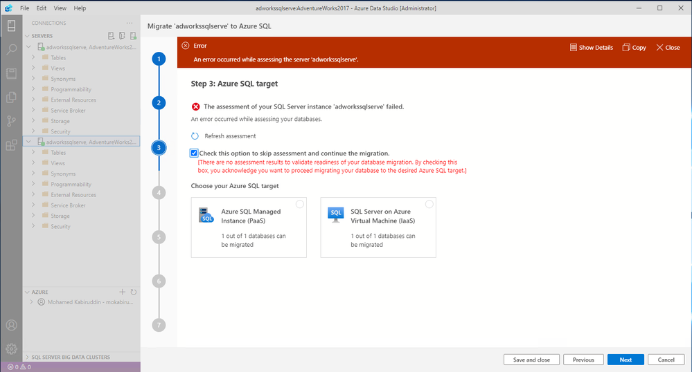Image resolution: width=692 pixels, height=372 pixels.
Task: Open the View menu
Action: click(60, 8)
